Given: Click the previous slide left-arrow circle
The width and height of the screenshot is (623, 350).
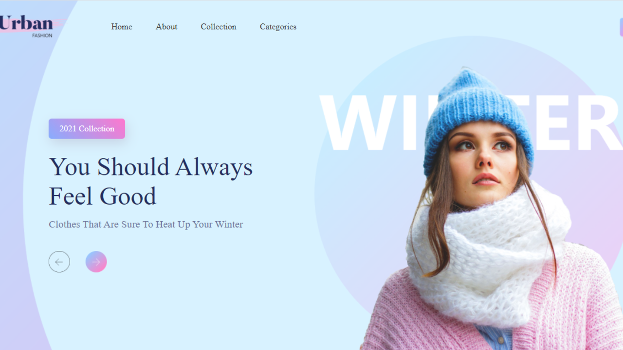Looking at the screenshot, I should pyautogui.click(x=59, y=262).
